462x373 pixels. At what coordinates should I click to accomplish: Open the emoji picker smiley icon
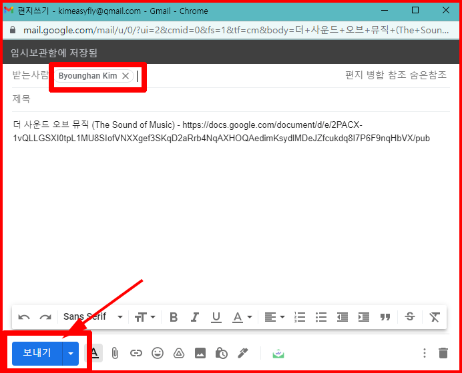click(158, 353)
